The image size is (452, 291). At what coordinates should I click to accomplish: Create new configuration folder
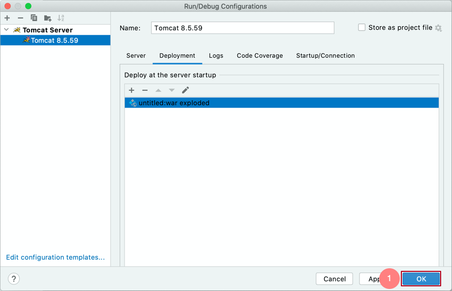pyautogui.click(x=48, y=18)
